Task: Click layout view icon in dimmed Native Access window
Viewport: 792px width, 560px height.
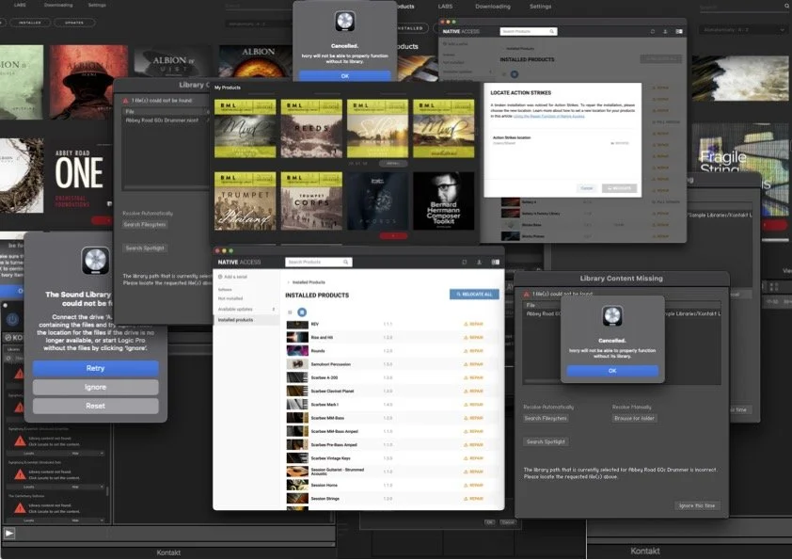Action: [679, 31]
